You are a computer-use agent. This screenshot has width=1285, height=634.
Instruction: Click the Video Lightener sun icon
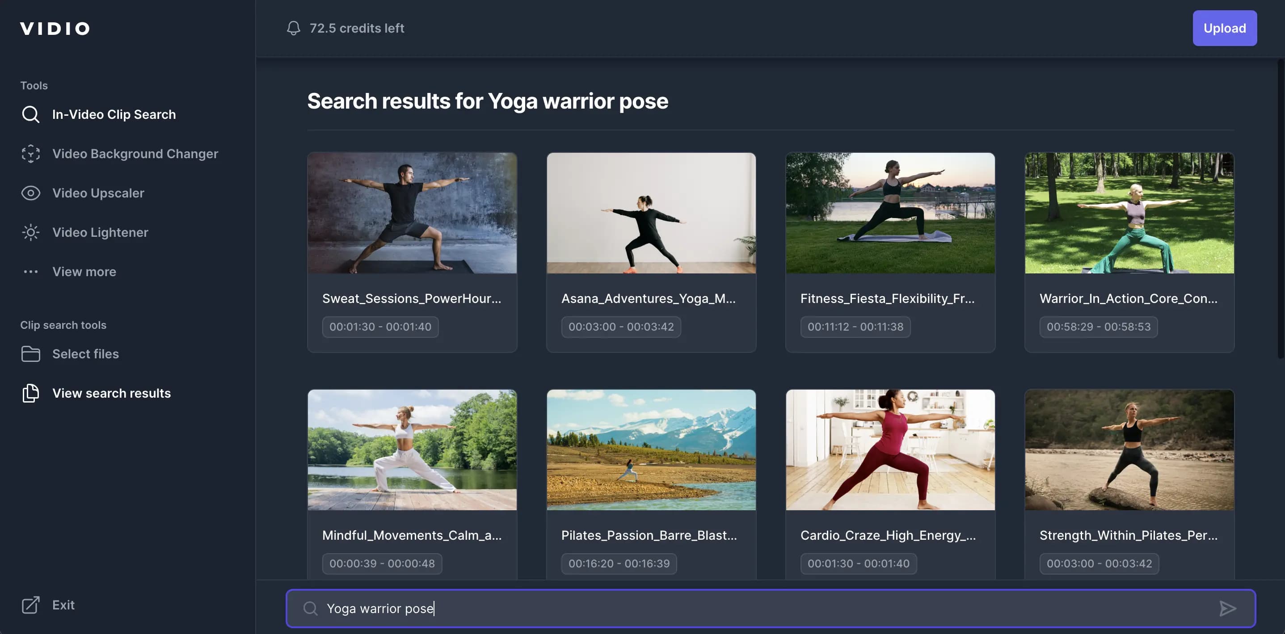(30, 232)
